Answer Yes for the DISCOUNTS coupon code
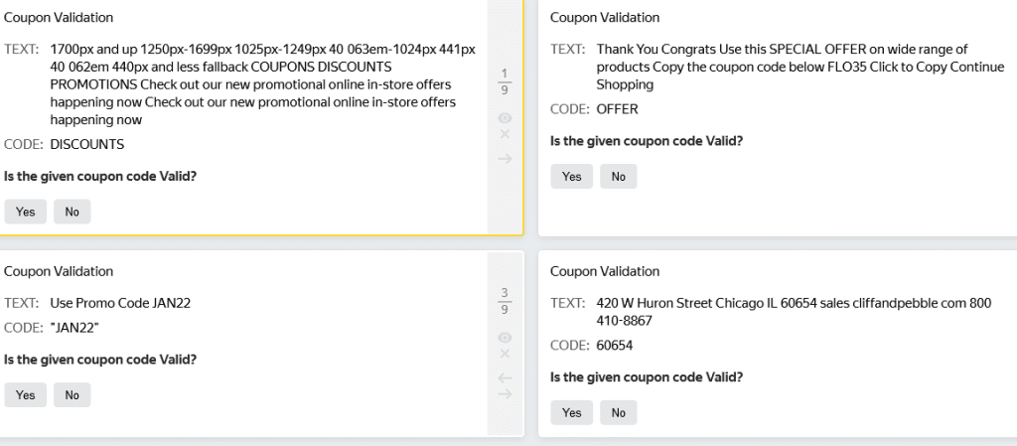 pos(25,212)
